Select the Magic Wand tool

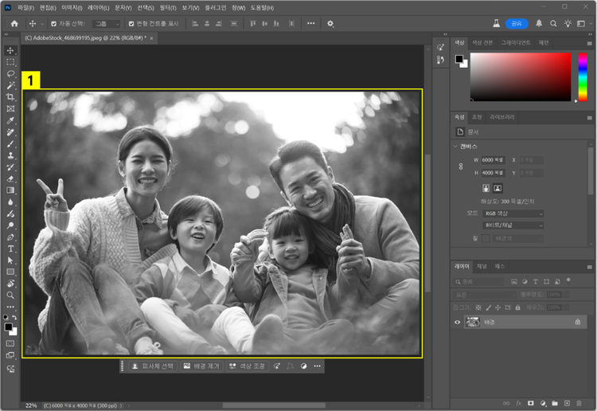point(10,85)
